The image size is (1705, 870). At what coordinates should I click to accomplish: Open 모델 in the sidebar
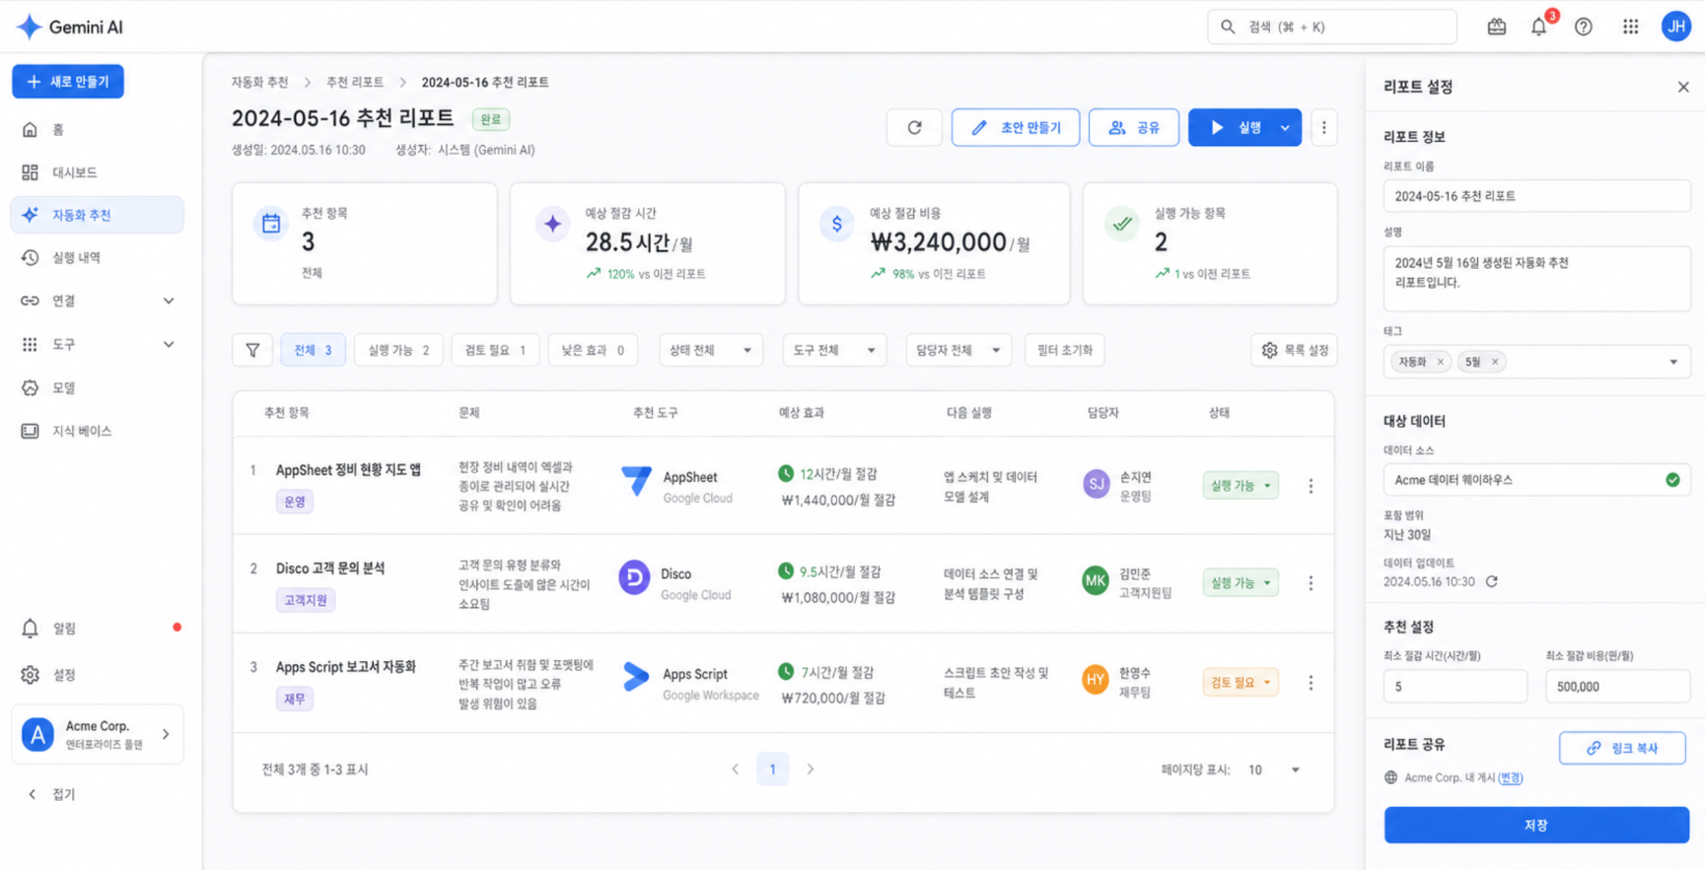pyautogui.click(x=97, y=388)
